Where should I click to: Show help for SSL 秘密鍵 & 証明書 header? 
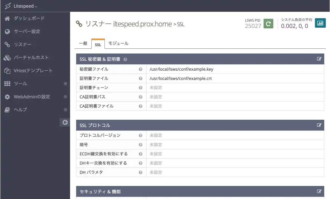(x=125, y=60)
